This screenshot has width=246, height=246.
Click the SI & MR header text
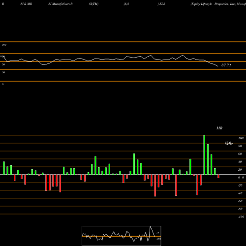(x=26, y=4)
